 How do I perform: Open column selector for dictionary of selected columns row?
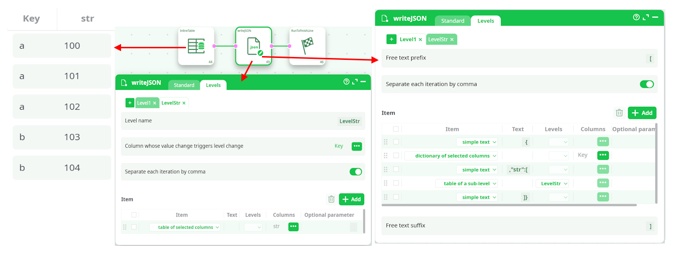click(x=602, y=156)
